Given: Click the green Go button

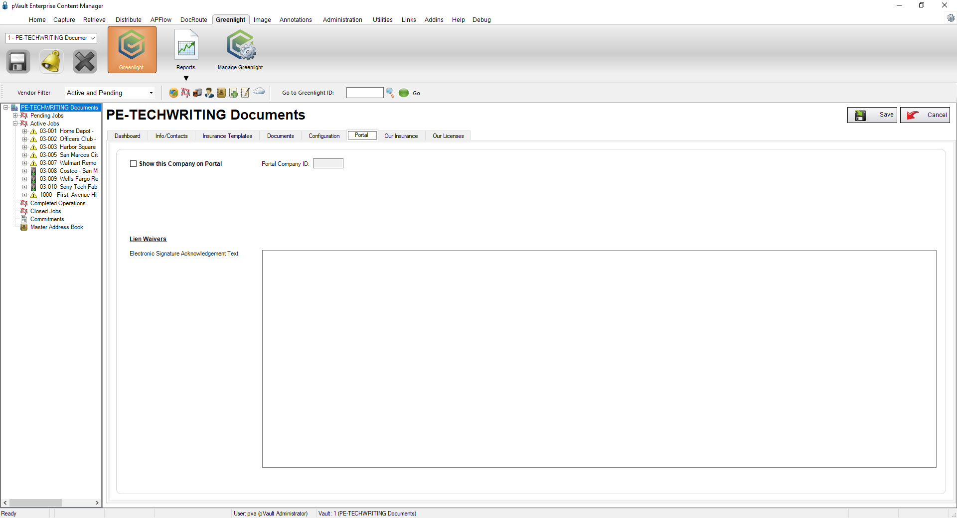Looking at the screenshot, I should point(409,93).
